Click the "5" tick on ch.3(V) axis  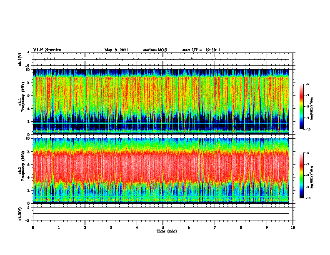[29, 207]
